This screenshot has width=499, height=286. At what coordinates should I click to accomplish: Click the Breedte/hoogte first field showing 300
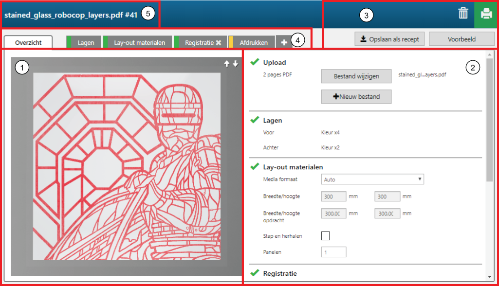333,197
